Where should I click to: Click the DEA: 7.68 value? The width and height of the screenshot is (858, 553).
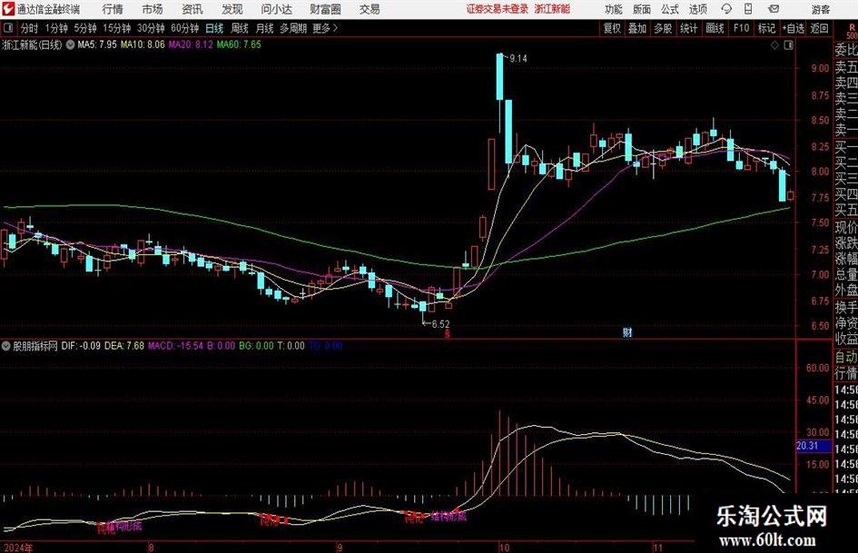(124, 346)
